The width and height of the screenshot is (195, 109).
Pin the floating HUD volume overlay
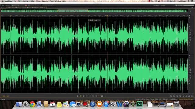pos(100,20)
